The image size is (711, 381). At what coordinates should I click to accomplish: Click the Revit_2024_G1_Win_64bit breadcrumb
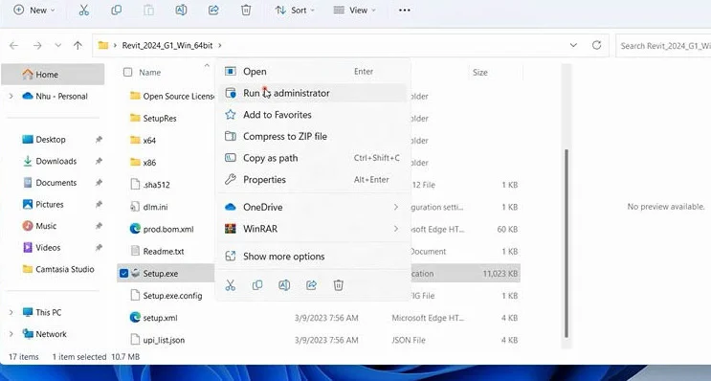click(x=167, y=45)
